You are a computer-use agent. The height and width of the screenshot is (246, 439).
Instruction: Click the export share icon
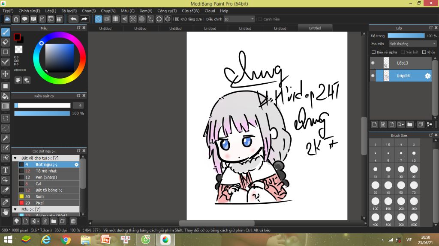(x=16, y=19)
